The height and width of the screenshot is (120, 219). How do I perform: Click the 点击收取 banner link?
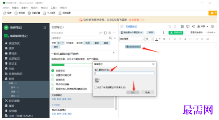pyautogui.click(x=134, y=20)
